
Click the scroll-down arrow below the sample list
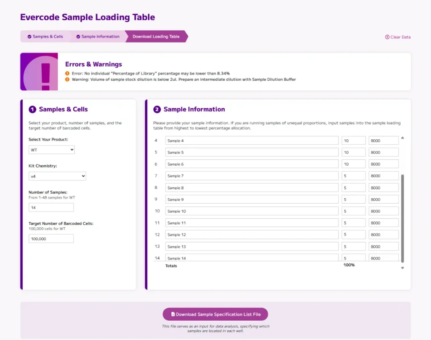point(402,267)
